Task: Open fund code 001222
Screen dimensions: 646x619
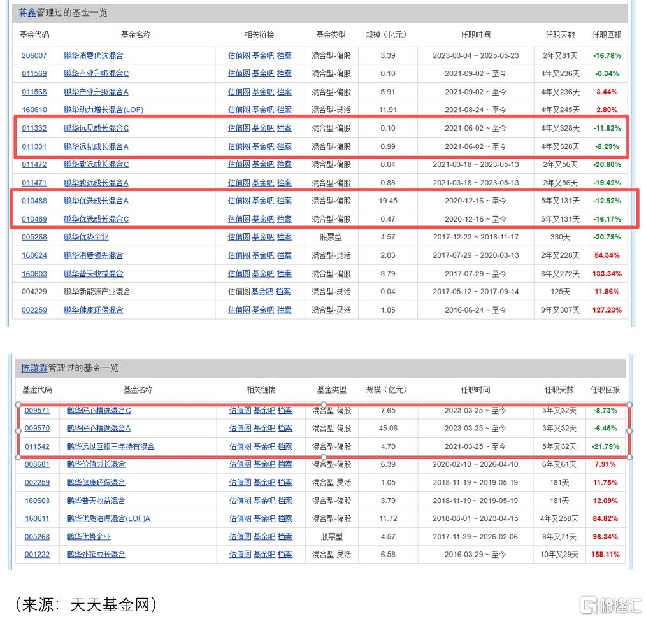Action: click(x=37, y=555)
